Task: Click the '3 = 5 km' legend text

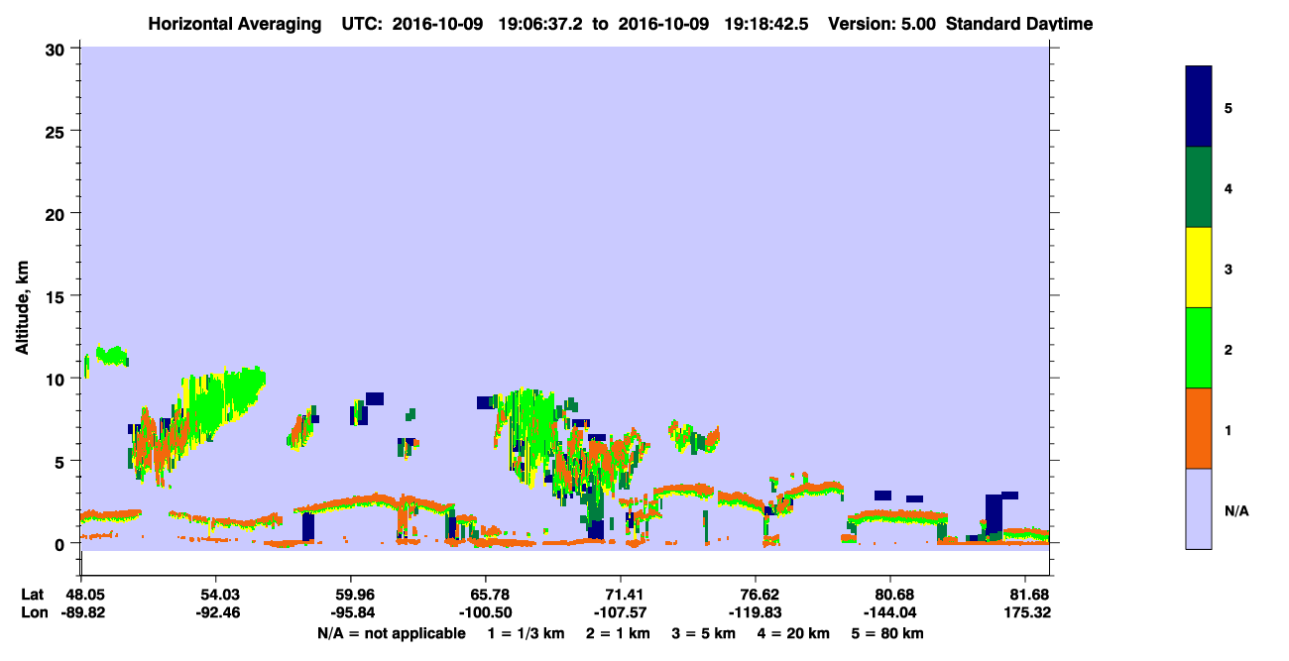Action: [704, 633]
